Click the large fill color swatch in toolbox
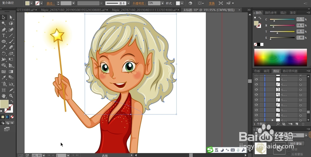Viewport: 311px width, 157px height. click(4, 104)
